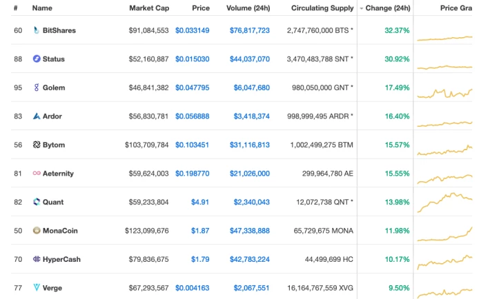This screenshot has height=299, width=490.
Task: Click Verge volume $2,067,551
Action: point(251,288)
